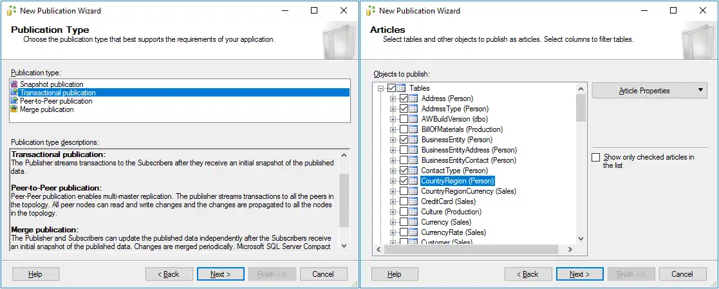
Task: Click table icon beside CurrencyRate (Sales)
Action: [x=413, y=232]
